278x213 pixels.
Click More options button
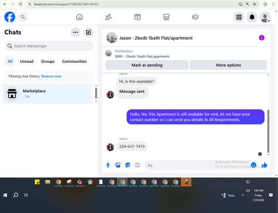click(229, 65)
